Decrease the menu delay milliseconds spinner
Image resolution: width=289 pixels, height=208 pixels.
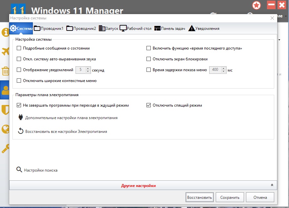(x=224, y=71)
